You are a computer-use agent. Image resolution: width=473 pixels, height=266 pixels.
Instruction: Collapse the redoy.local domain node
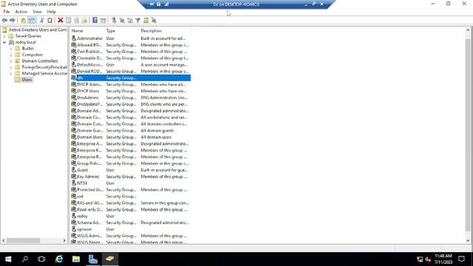4,42
